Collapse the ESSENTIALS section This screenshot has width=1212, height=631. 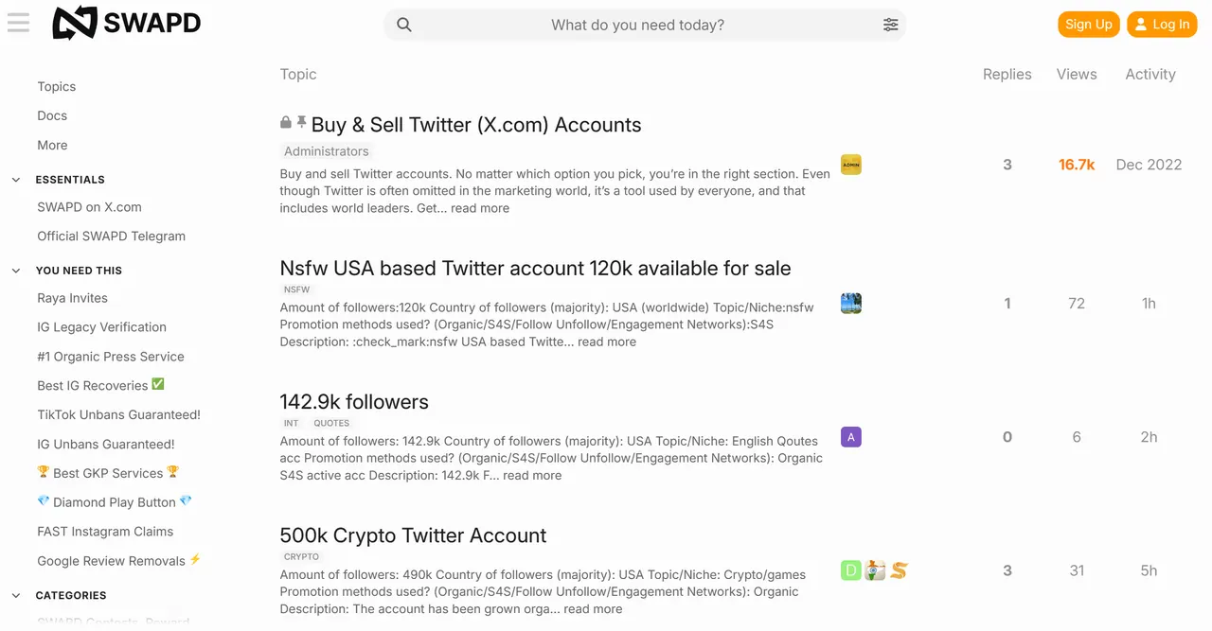[15, 179]
